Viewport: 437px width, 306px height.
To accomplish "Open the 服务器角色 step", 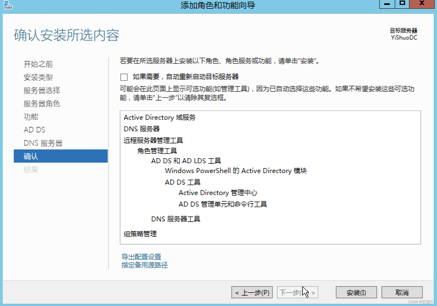I will tap(42, 104).
